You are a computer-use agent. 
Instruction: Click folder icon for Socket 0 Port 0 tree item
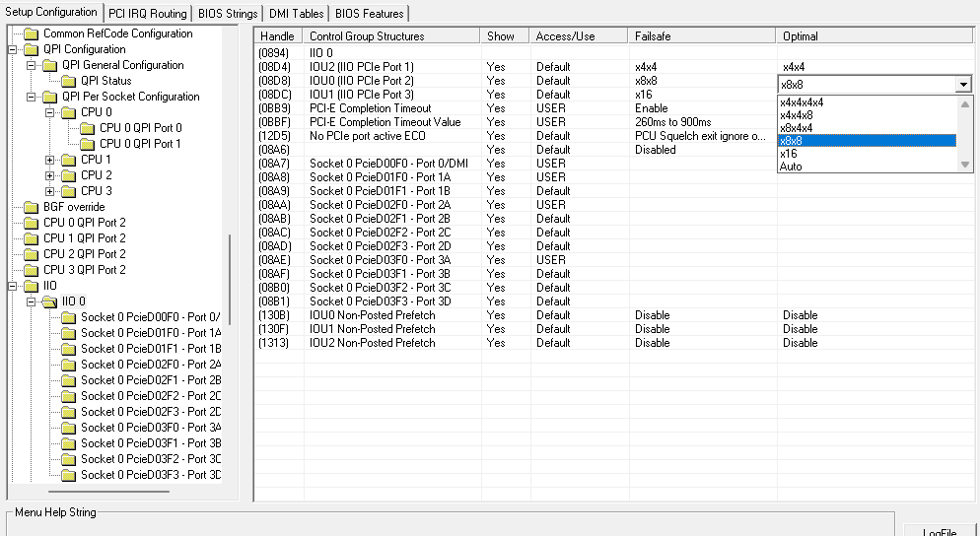coord(69,317)
